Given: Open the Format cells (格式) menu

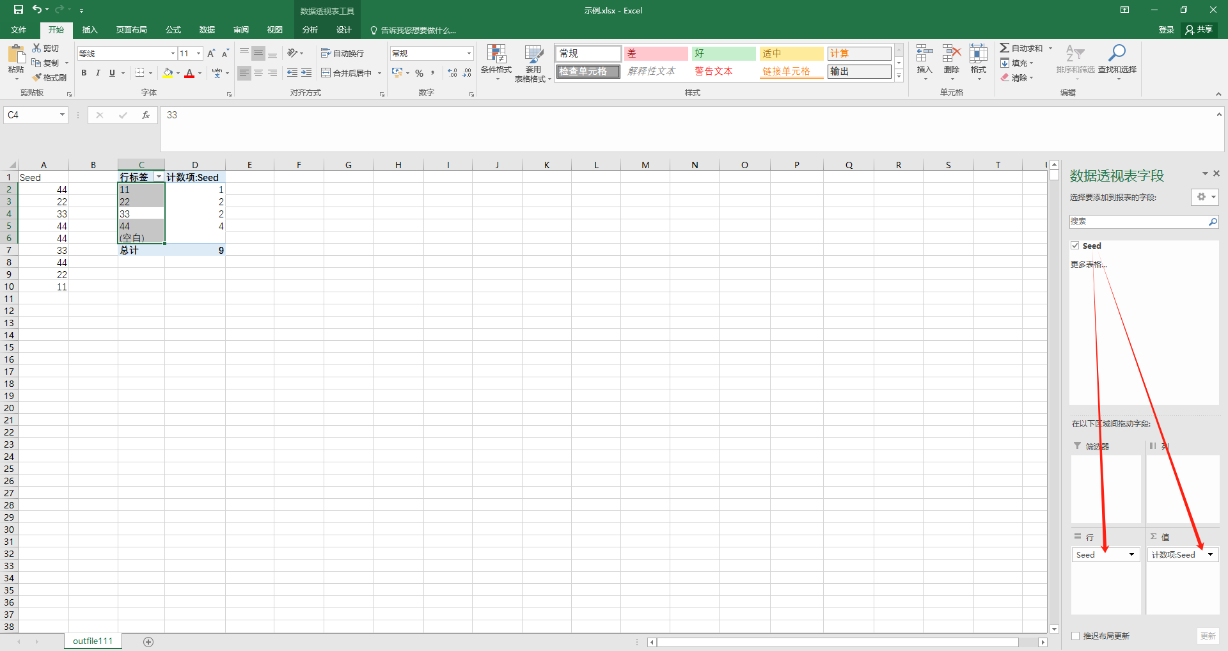Looking at the screenshot, I should point(979,61).
